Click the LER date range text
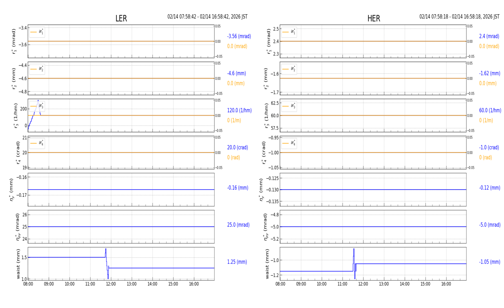Screen dimensions: 504x308 [x=207, y=17]
